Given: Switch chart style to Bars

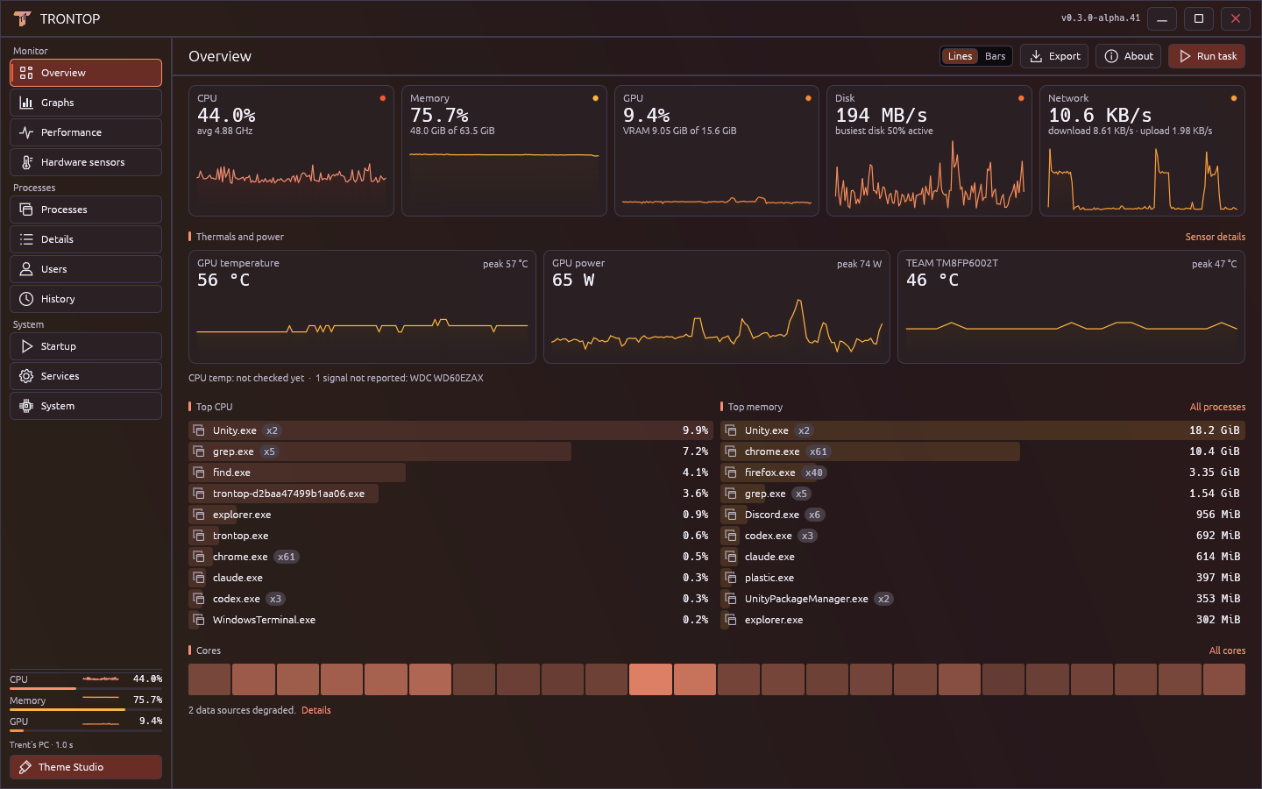Looking at the screenshot, I should click(995, 56).
